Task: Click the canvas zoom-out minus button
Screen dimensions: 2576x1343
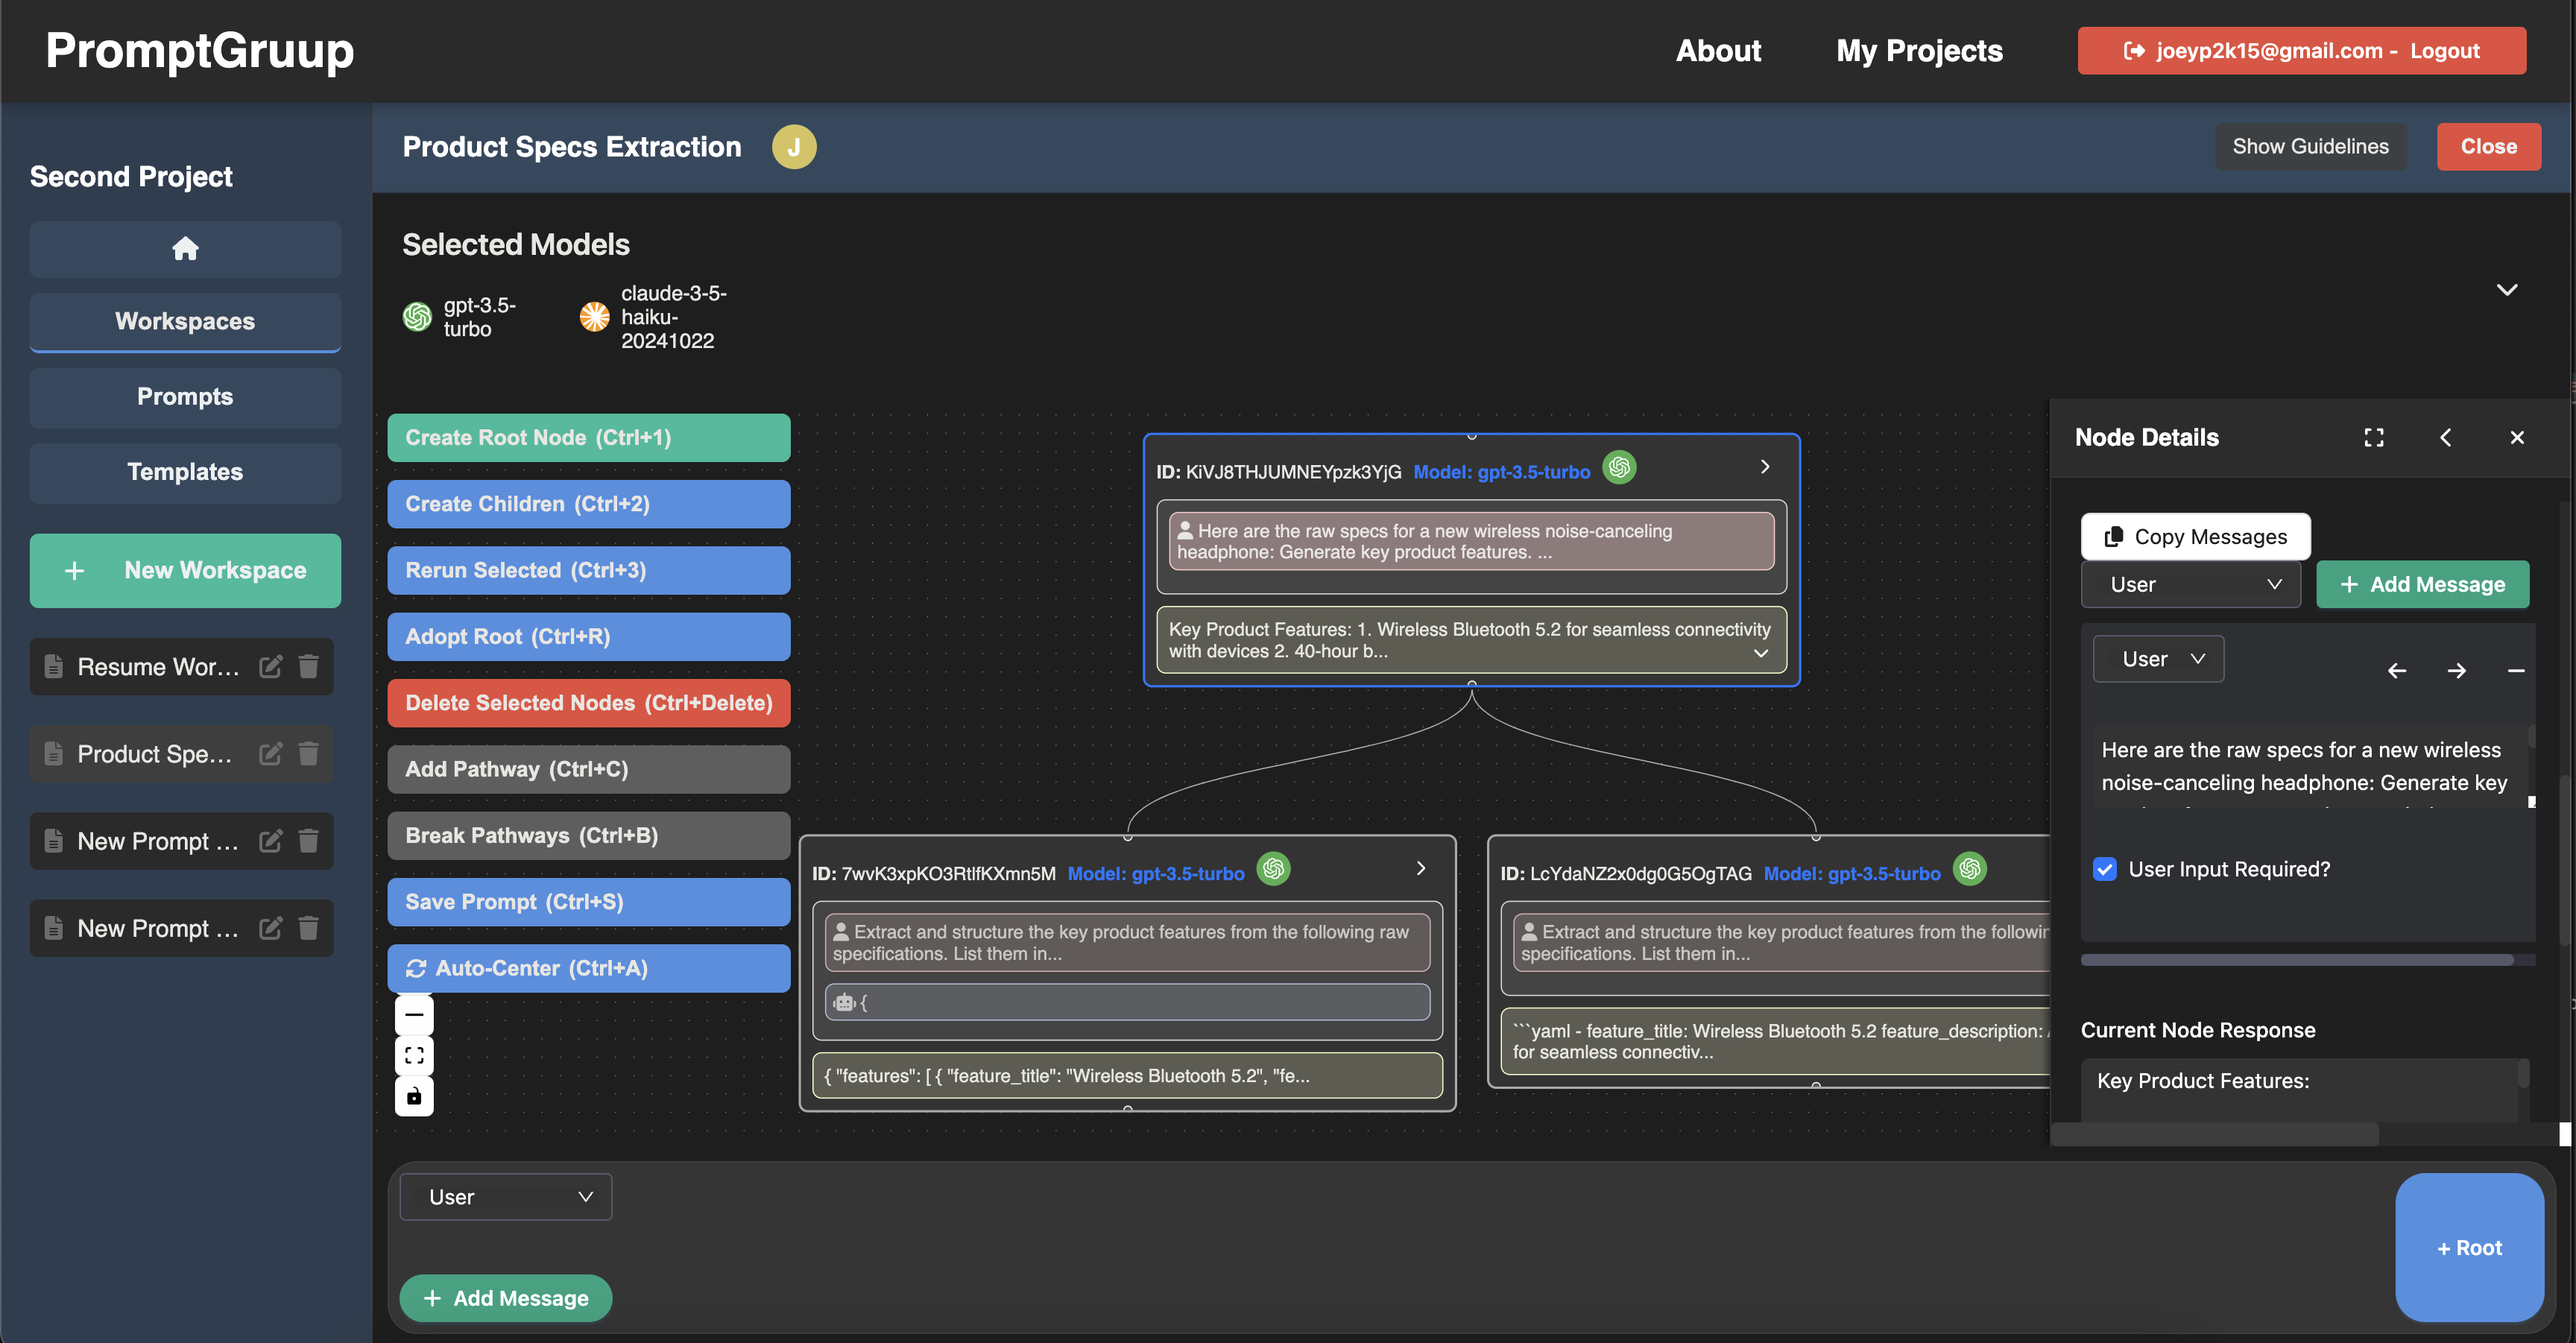Action: point(414,1015)
